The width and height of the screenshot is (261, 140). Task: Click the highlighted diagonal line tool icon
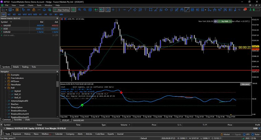(x=187, y=10)
